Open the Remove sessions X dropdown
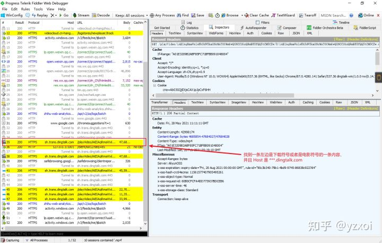This screenshot has height=243, width=382. tap(54, 15)
